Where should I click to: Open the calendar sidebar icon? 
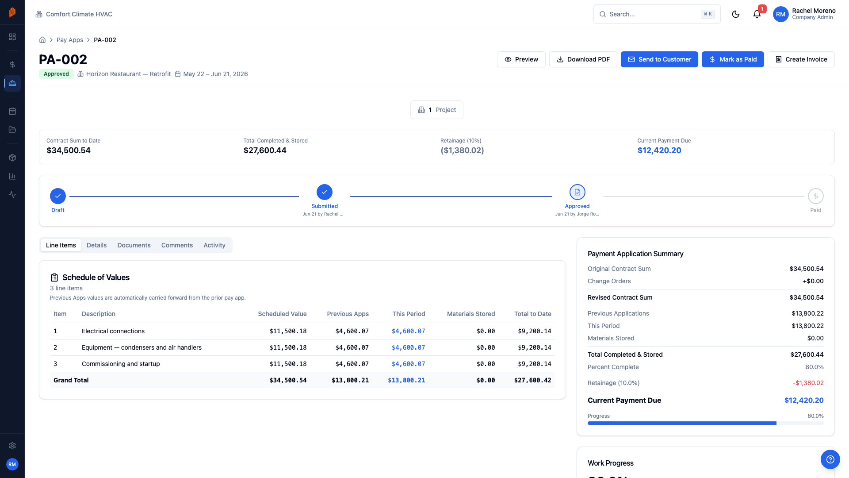(x=12, y=111)
